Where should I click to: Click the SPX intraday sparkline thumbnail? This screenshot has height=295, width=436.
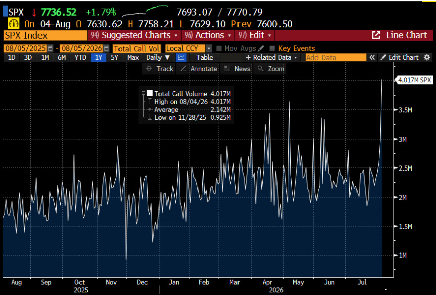point(145,11)
